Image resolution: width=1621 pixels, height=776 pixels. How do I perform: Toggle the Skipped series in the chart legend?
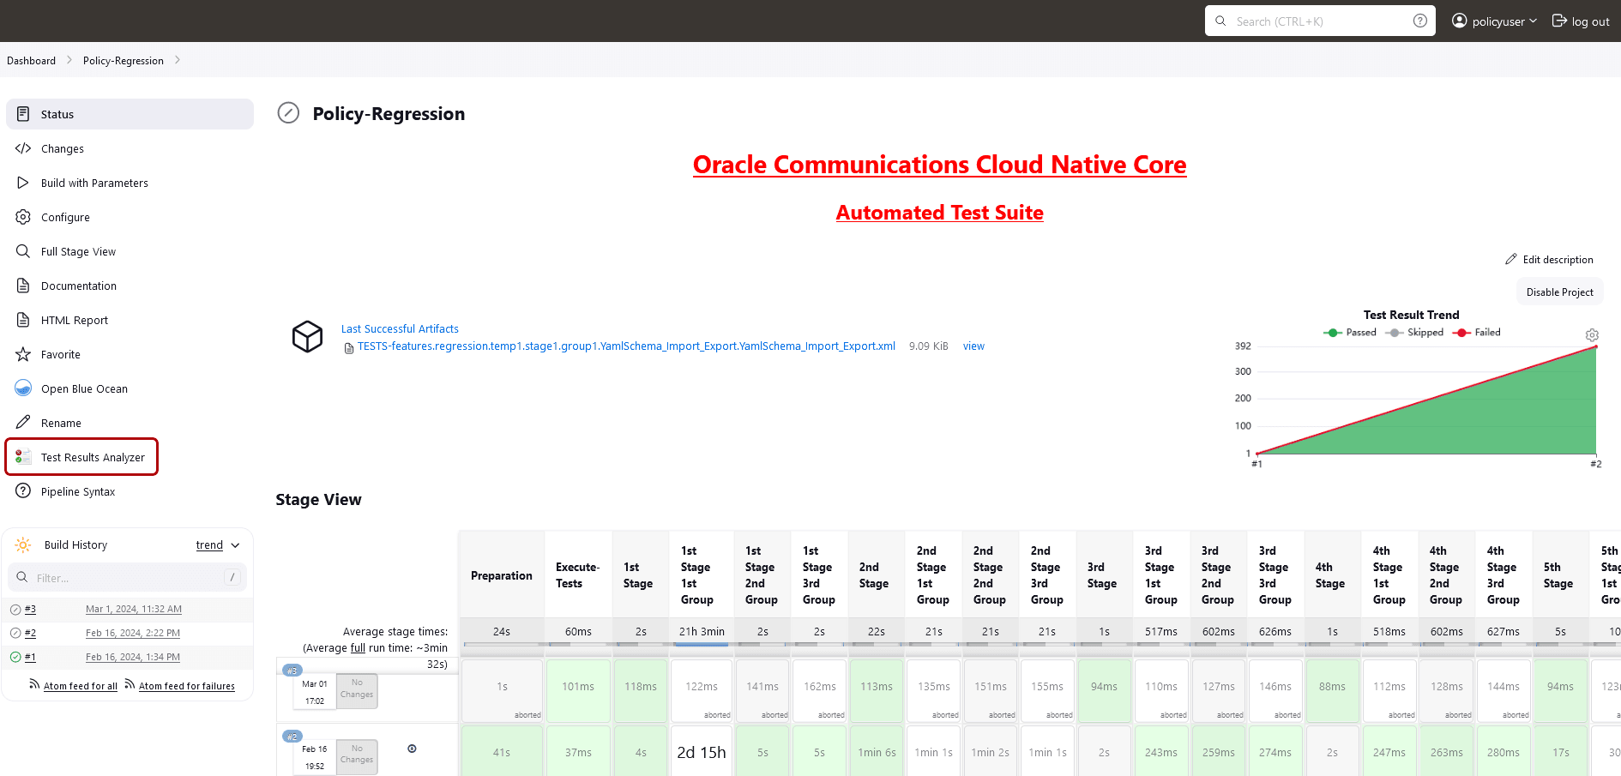coord(1414,333)
